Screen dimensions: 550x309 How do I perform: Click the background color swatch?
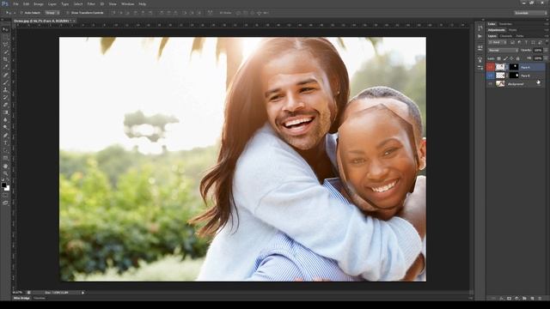coord(8,189)
